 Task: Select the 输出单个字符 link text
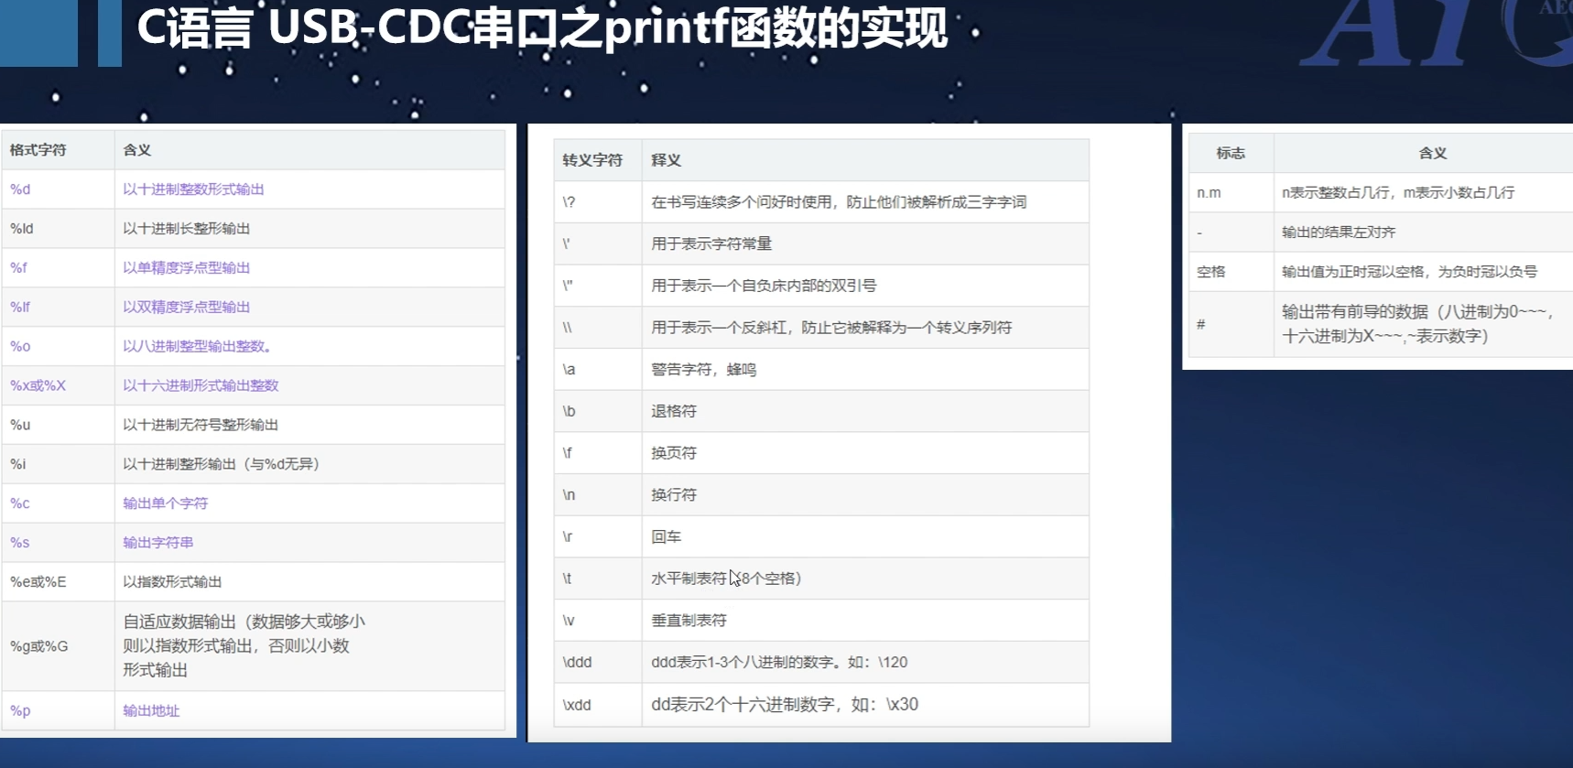(166, 503)
